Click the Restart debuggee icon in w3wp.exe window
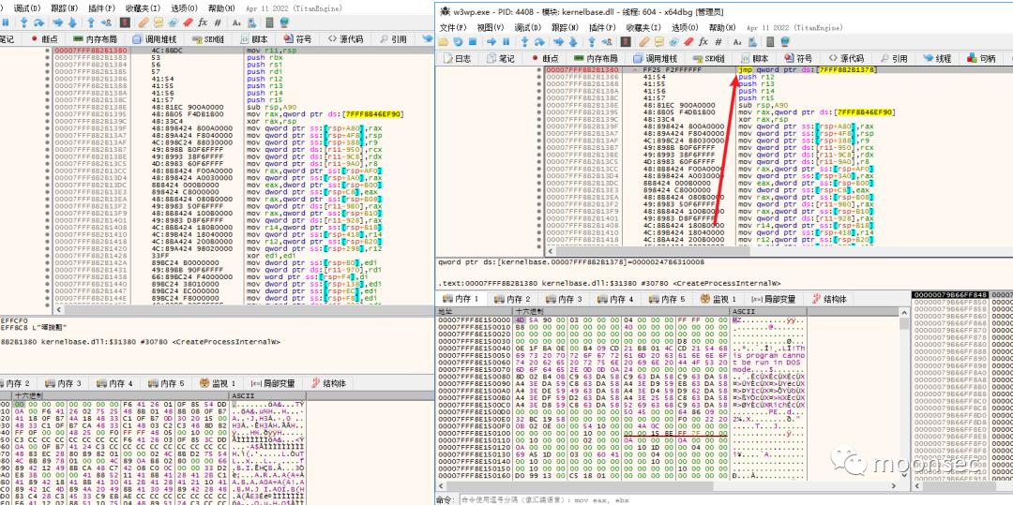1013x505 pixels. pyautogui.click(x=458, y=42)
